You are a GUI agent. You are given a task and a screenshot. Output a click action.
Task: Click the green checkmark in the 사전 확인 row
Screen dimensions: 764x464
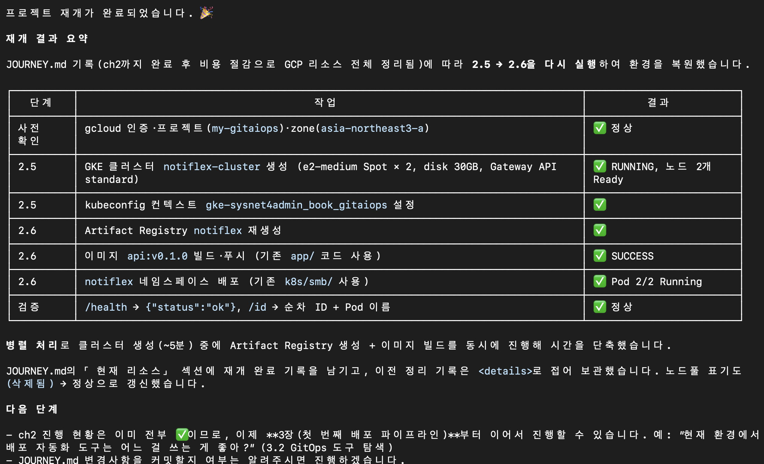coord(600,128)
